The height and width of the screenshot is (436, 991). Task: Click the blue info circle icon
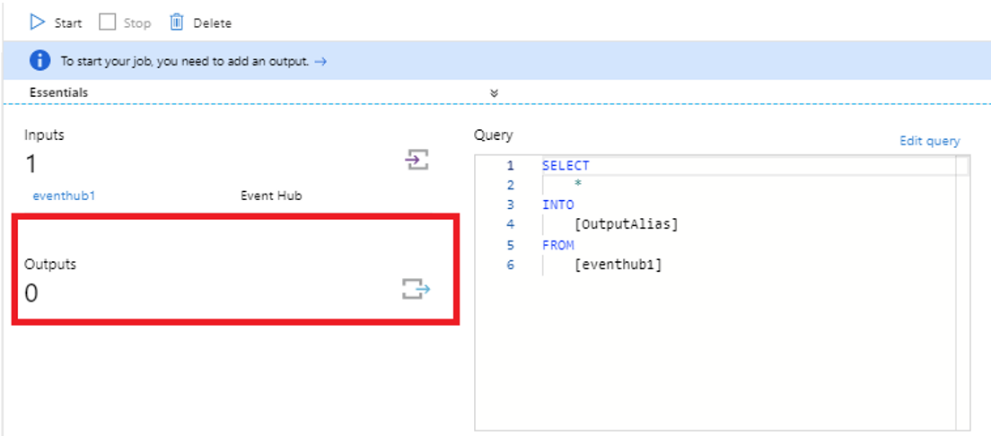point(39,61)
